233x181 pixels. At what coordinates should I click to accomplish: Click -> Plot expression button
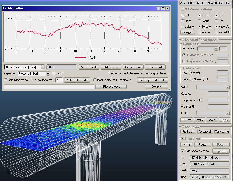point(111,87)
